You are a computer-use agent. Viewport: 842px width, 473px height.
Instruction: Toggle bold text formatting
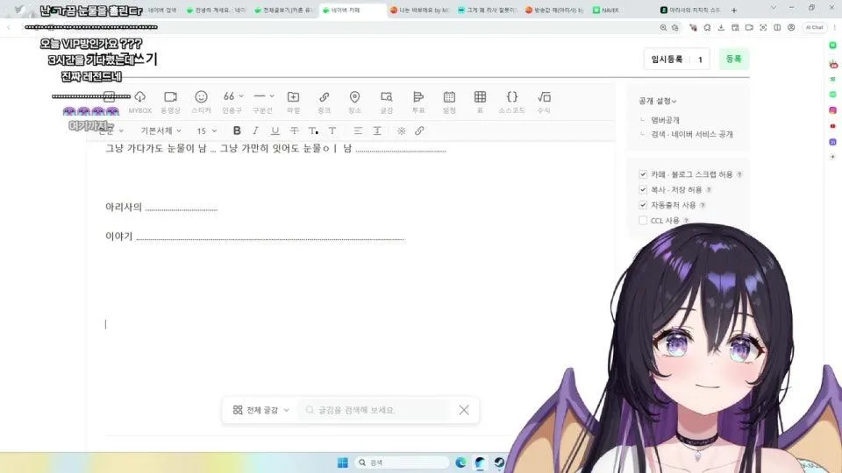(237, 131)
